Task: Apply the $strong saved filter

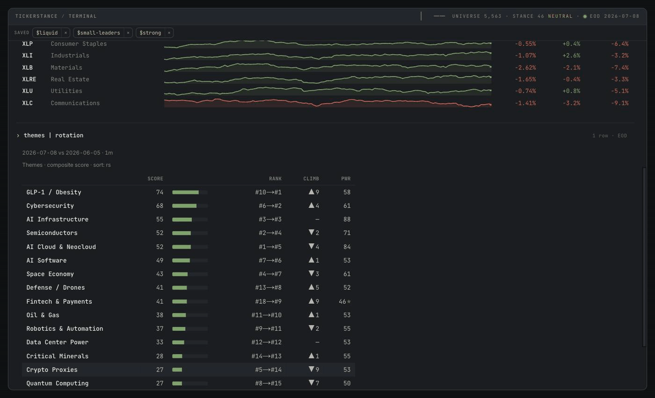Action: [x=150, y=33]
